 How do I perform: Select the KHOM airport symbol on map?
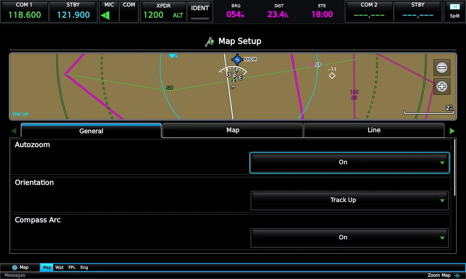pos(237,60)
